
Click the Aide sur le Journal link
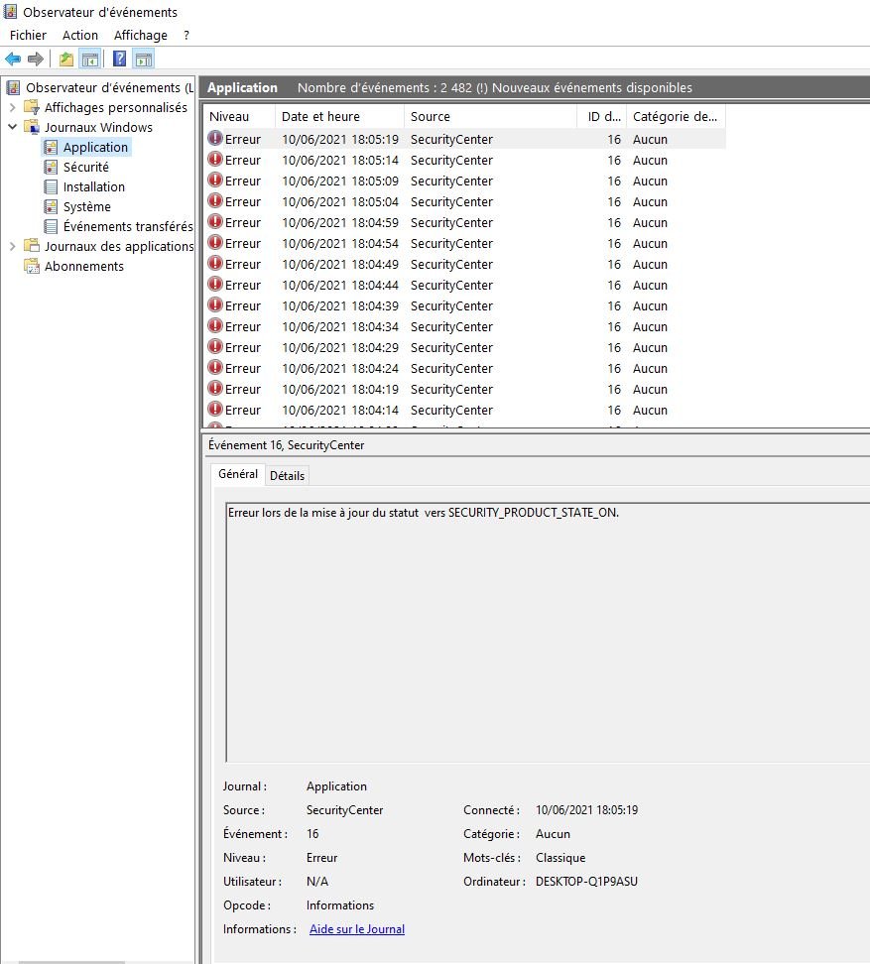coord(356,929)
